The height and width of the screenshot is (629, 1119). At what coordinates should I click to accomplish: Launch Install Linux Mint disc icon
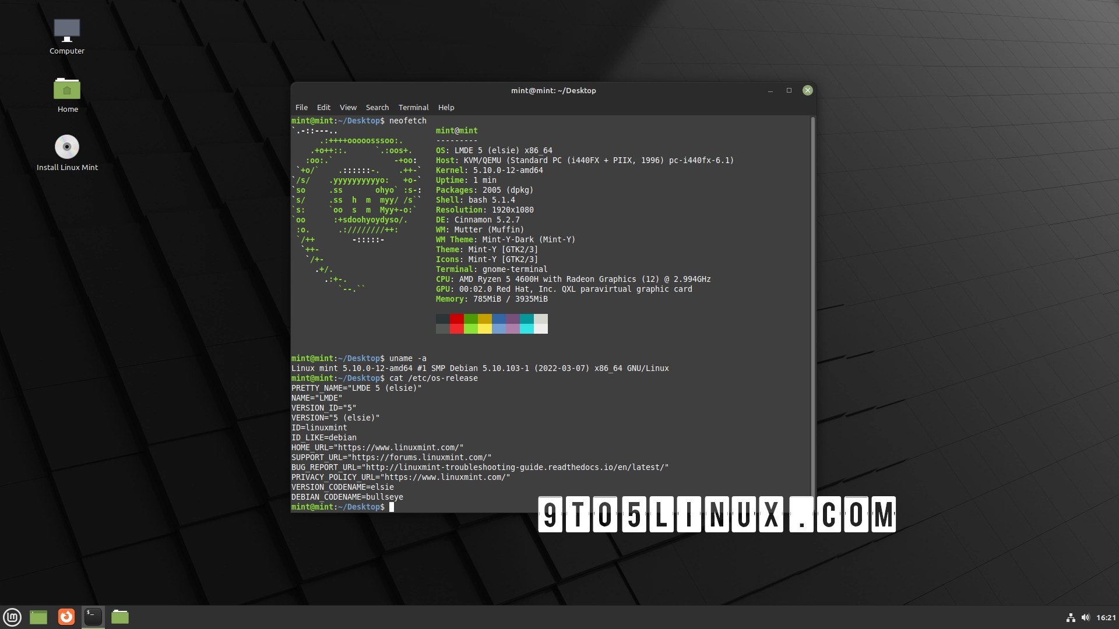click(x=67, y=147)
